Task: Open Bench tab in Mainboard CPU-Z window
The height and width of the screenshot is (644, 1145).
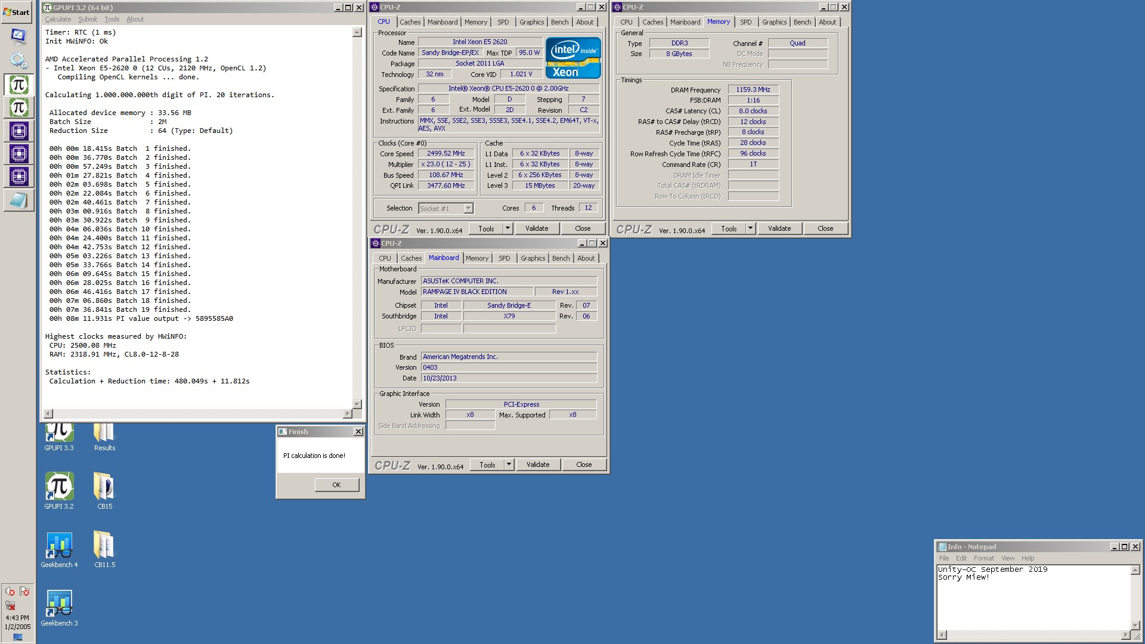Action: (x=561, y=258)
